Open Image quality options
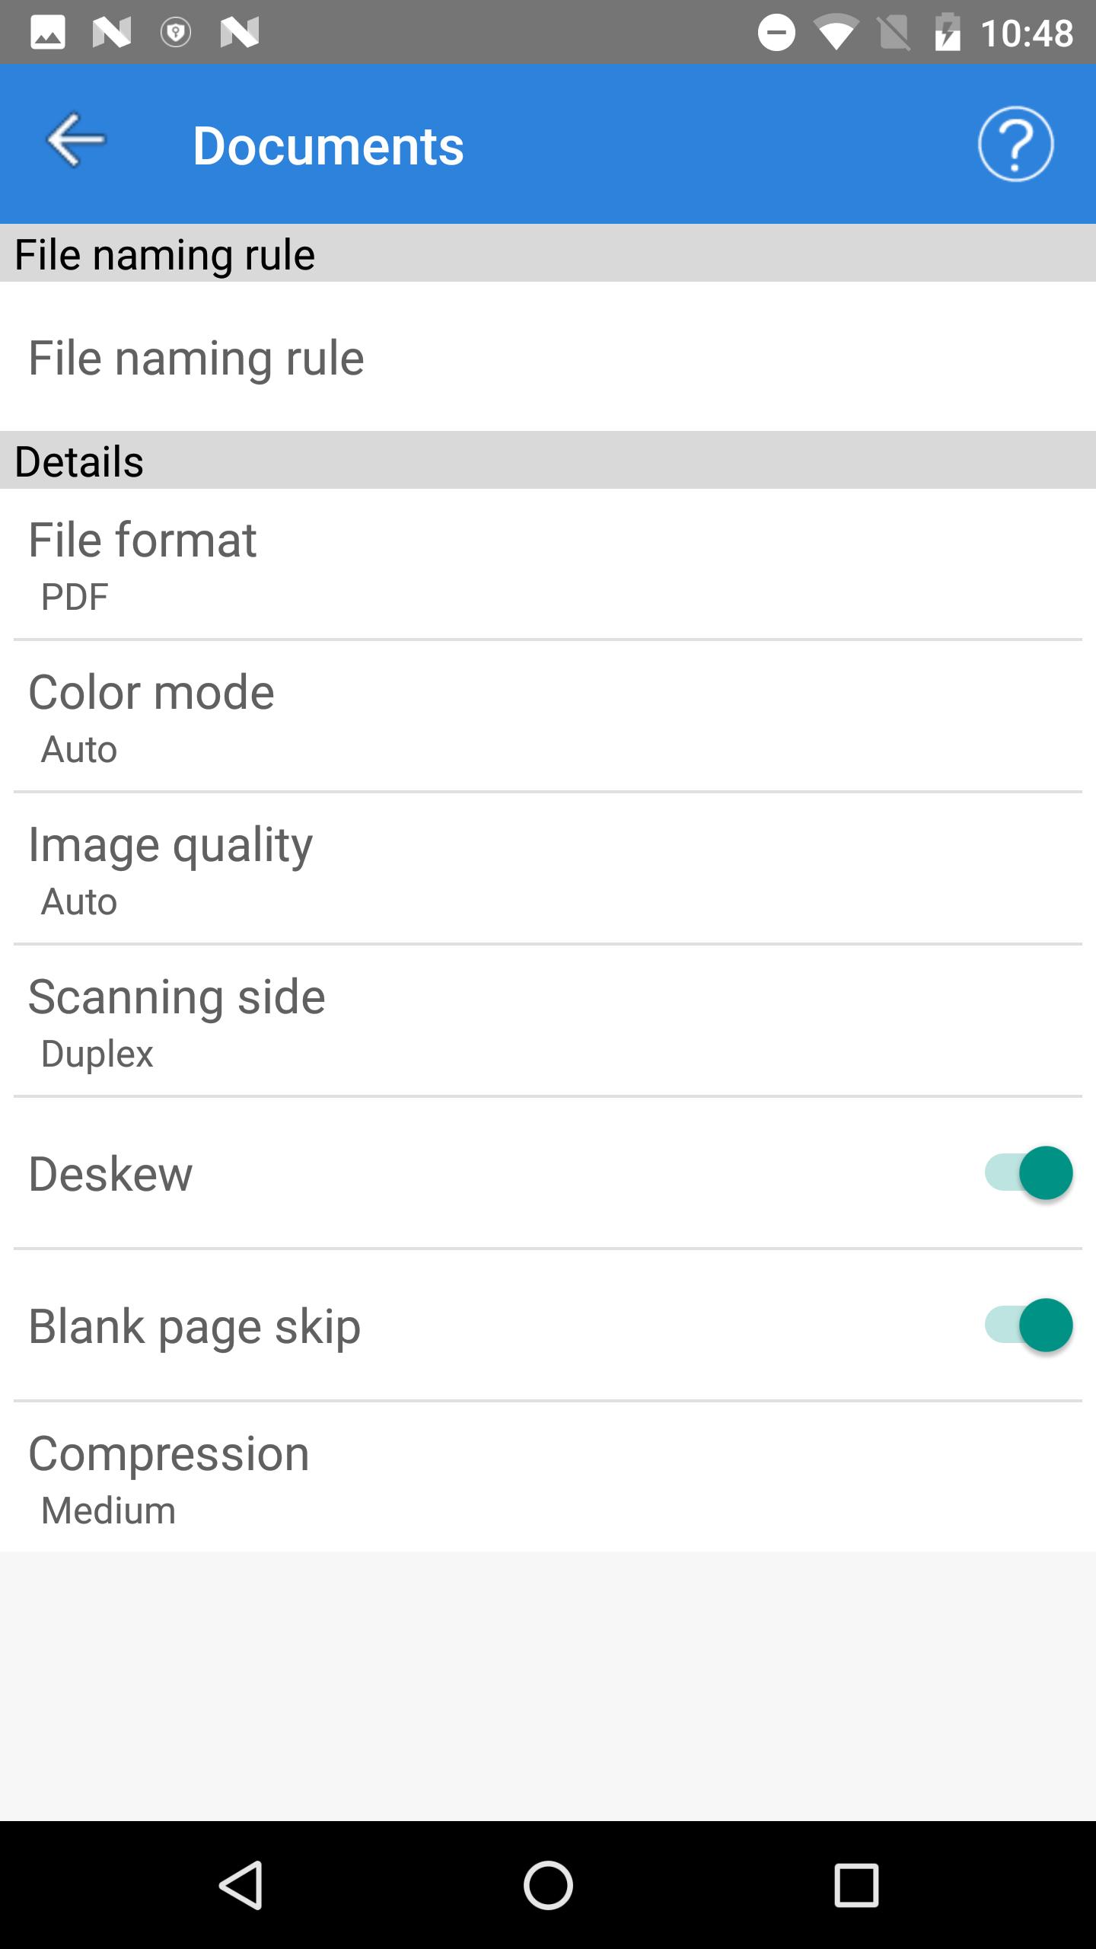The image size is (1096, 1949). point(548,868)
